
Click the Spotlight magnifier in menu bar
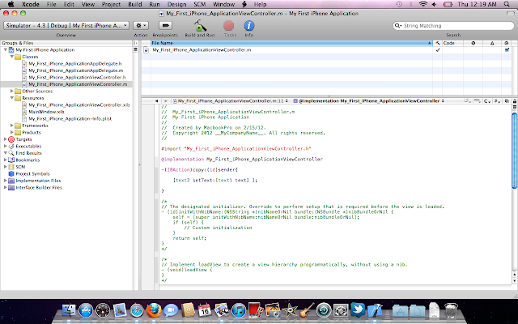tap(507, 4)
